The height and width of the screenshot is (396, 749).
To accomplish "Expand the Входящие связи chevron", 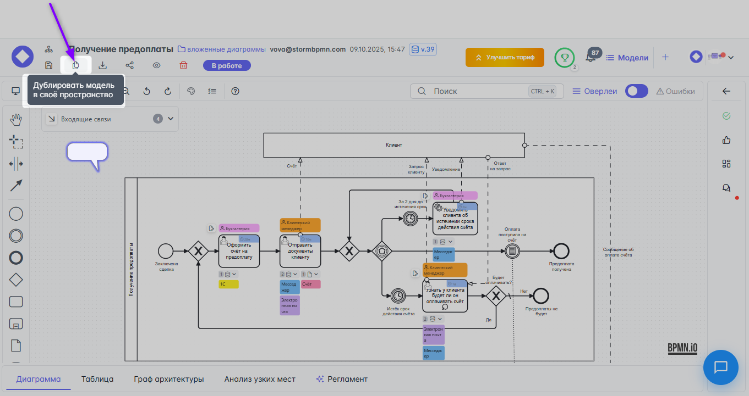I will pyautogui.click(x=171, y=119).
